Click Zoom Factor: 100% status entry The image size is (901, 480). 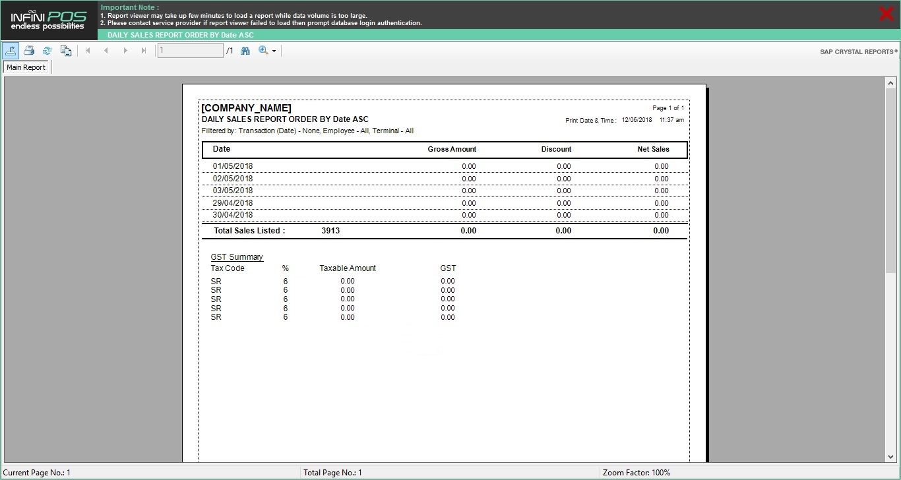[x=637, y=473]
